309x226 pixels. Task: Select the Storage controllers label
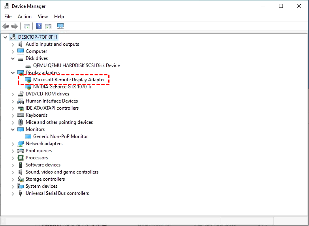(45, 179)
